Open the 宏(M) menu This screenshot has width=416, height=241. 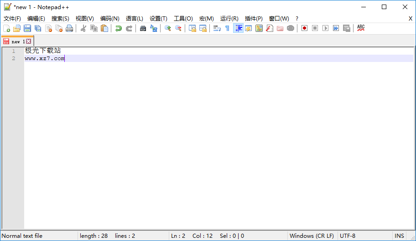207,19
